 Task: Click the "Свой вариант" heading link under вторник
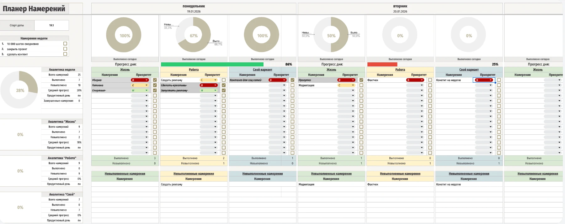[x=469, y=70]
